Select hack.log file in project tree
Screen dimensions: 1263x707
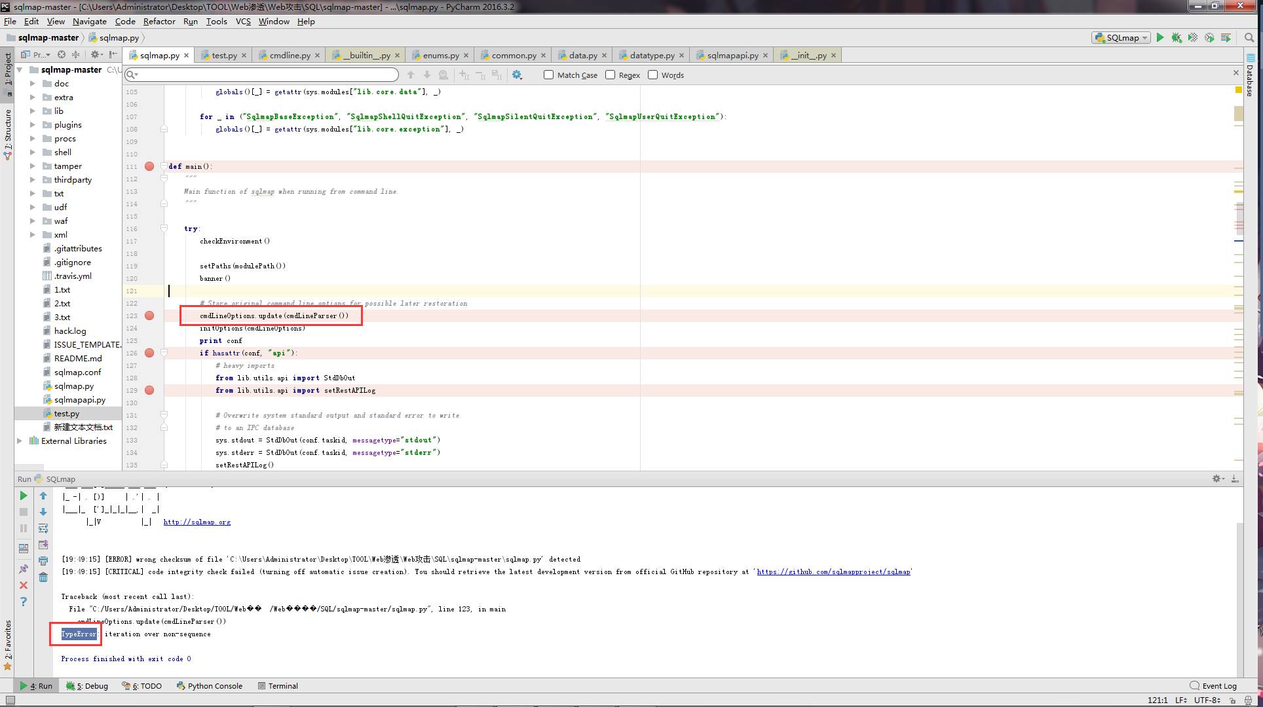click(x=69, y=331)
